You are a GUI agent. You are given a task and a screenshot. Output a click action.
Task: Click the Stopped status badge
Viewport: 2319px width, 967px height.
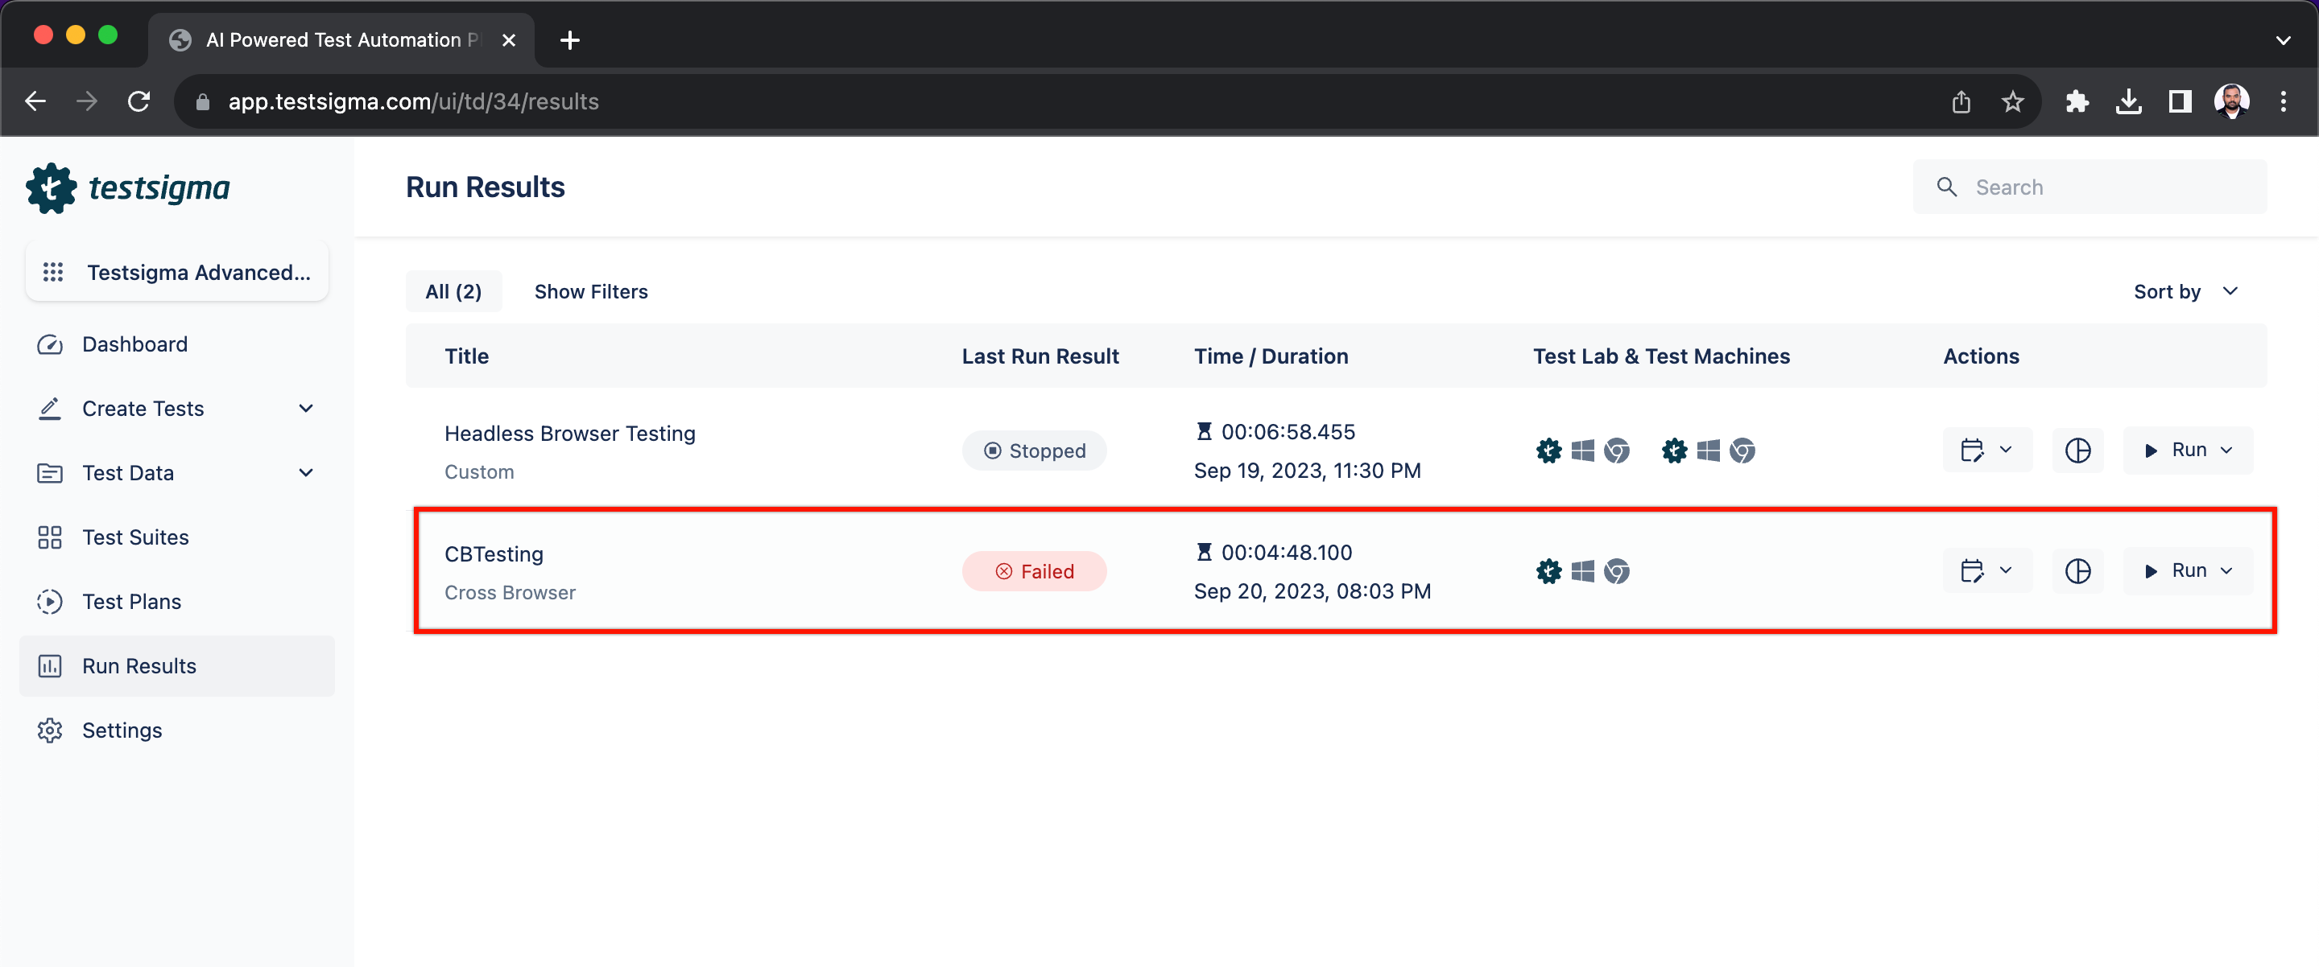tap(1035, 451)
